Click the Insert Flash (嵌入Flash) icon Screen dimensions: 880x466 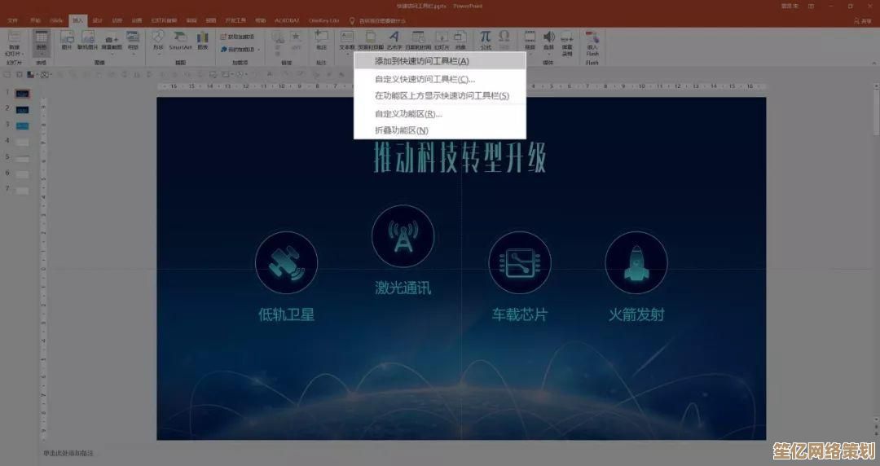pyautogui.click(x=592, y=41)
